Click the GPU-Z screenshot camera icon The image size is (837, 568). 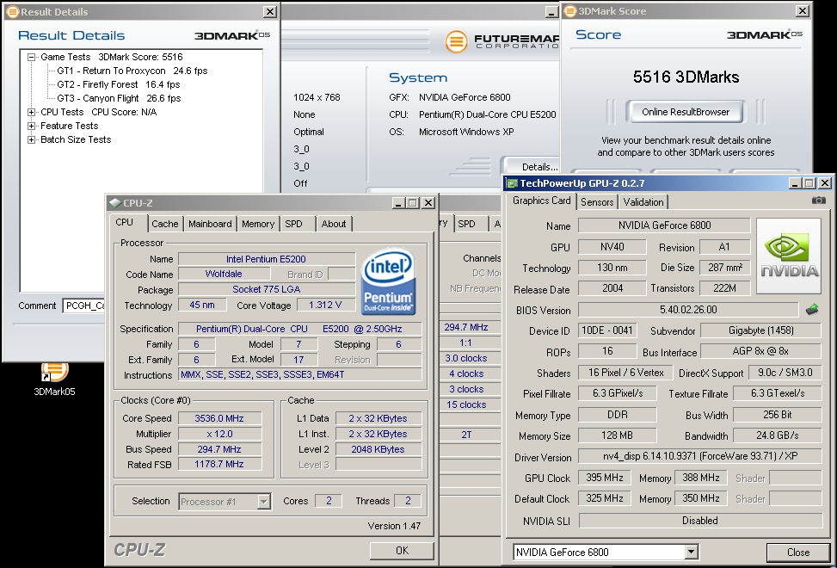(x=818, y=201)
